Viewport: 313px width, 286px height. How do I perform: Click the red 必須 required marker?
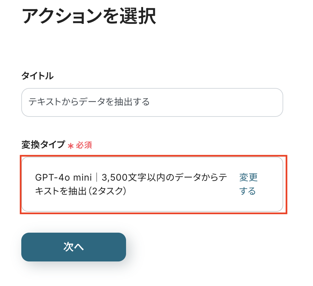pyautogui.click(x=84, y=145)
